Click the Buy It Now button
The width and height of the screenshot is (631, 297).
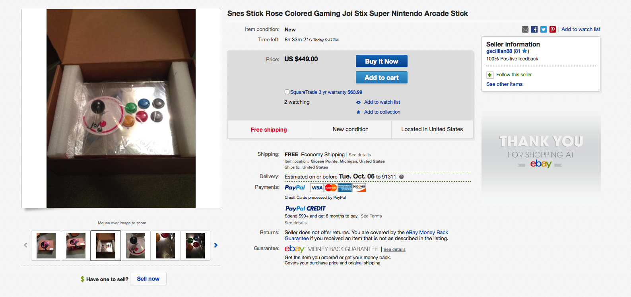[x=382, y=61]
